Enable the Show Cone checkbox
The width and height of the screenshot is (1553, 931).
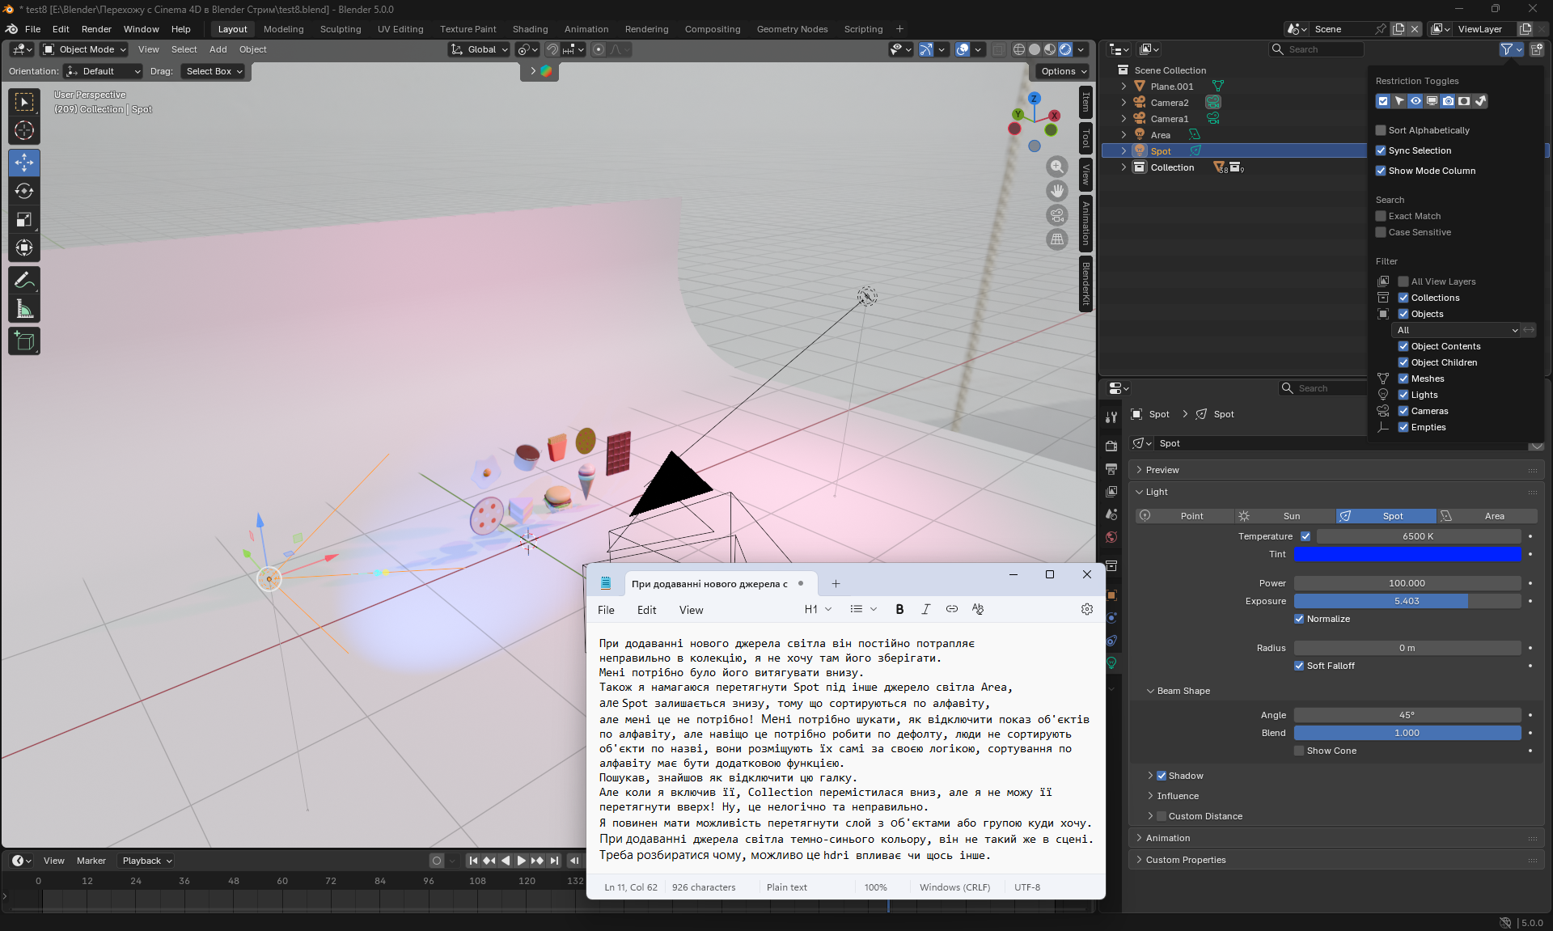pos(1299,751)
